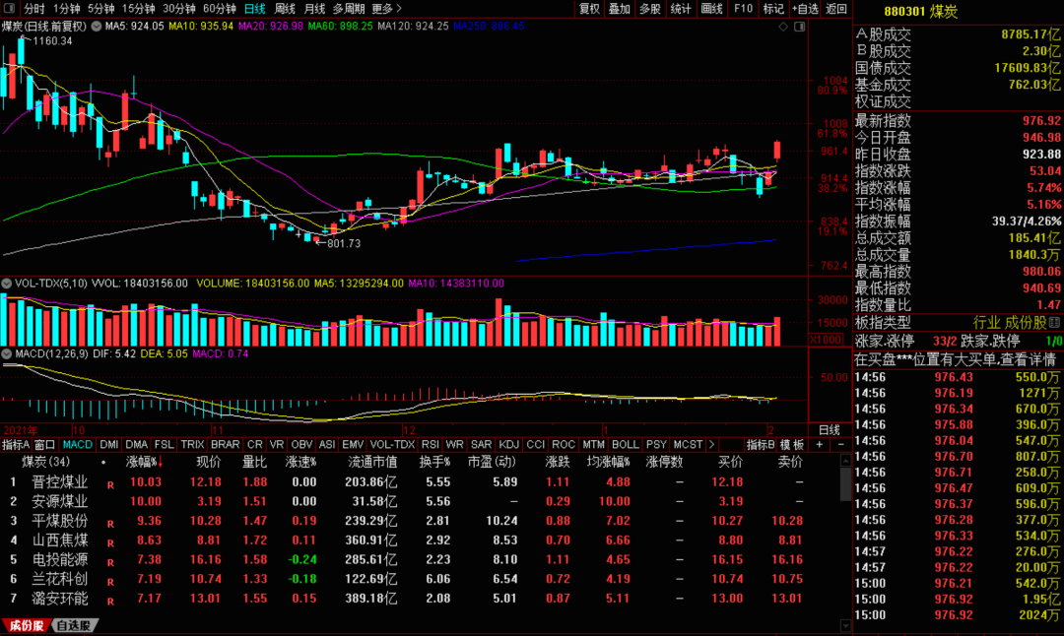The height and width of the screenshot is (636, 1064).
Task: Switch to 月线 monthly chart
Action: pos(314,9)
